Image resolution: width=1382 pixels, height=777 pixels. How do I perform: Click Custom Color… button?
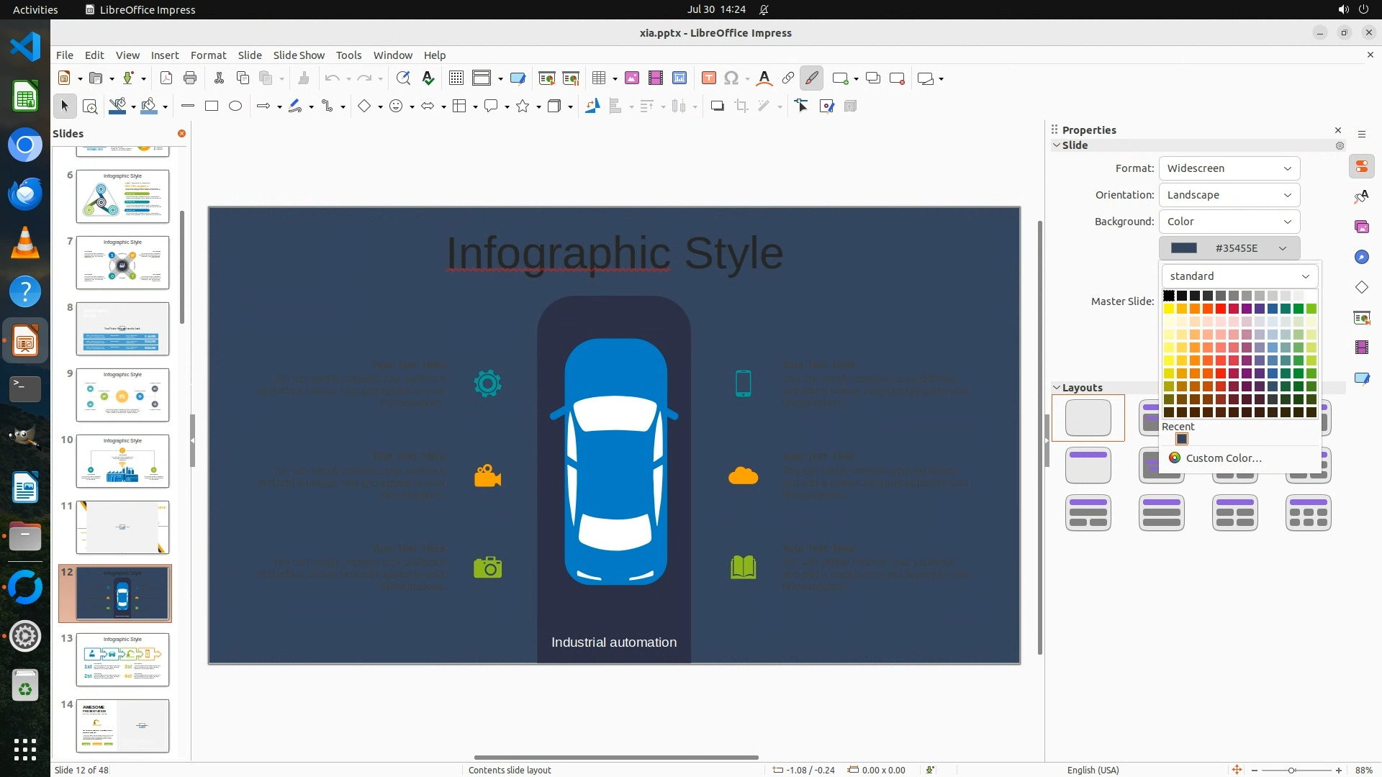pos(1223,458)
